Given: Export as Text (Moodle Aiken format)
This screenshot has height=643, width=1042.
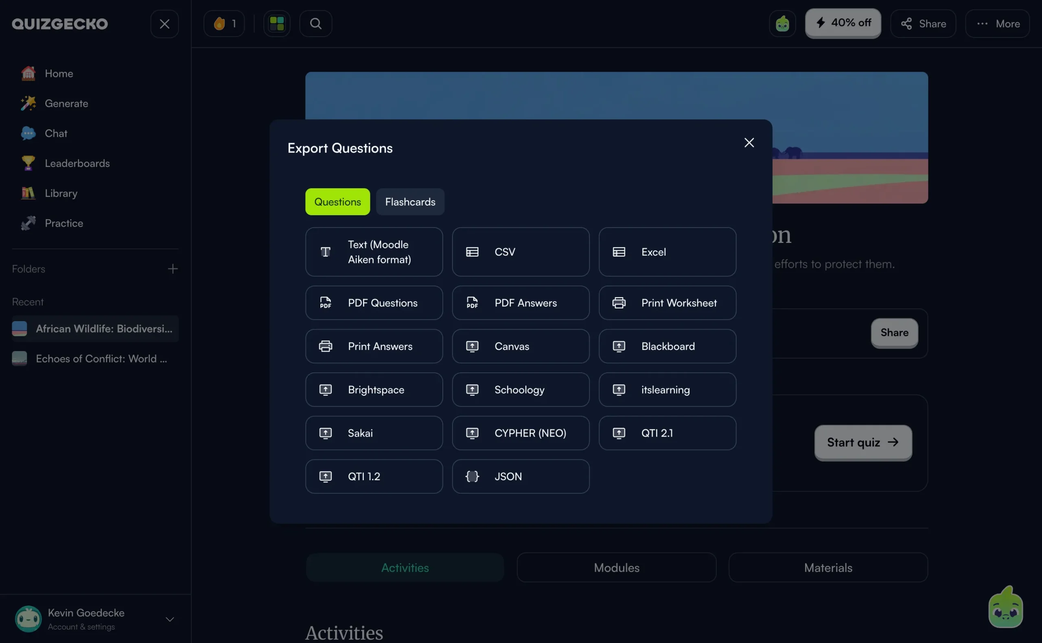Looking at the screenshot, I should (374, 252).
